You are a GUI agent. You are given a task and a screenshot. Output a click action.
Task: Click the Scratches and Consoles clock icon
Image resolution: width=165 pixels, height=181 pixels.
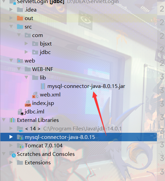click(13, 154)
